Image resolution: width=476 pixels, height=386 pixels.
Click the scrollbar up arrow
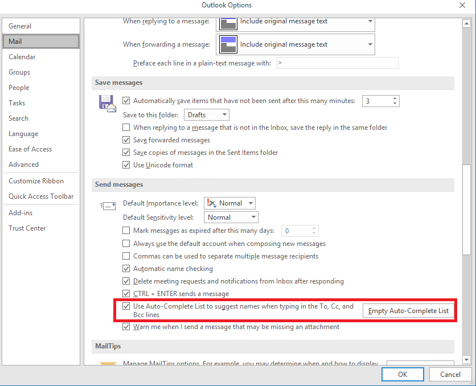pos(466,24)
